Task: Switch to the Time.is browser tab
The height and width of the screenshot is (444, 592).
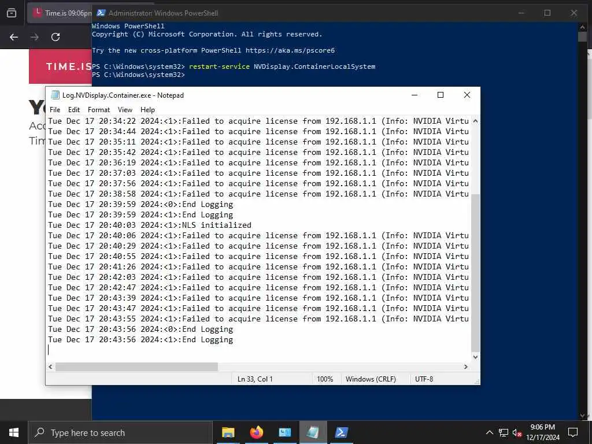Action: pos(60,13)
